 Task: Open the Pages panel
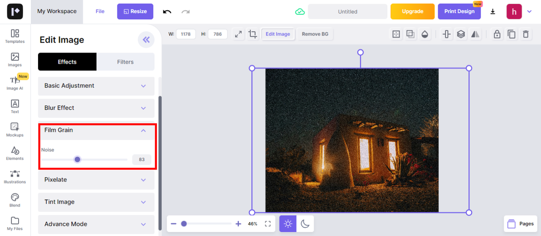point(520,224)
